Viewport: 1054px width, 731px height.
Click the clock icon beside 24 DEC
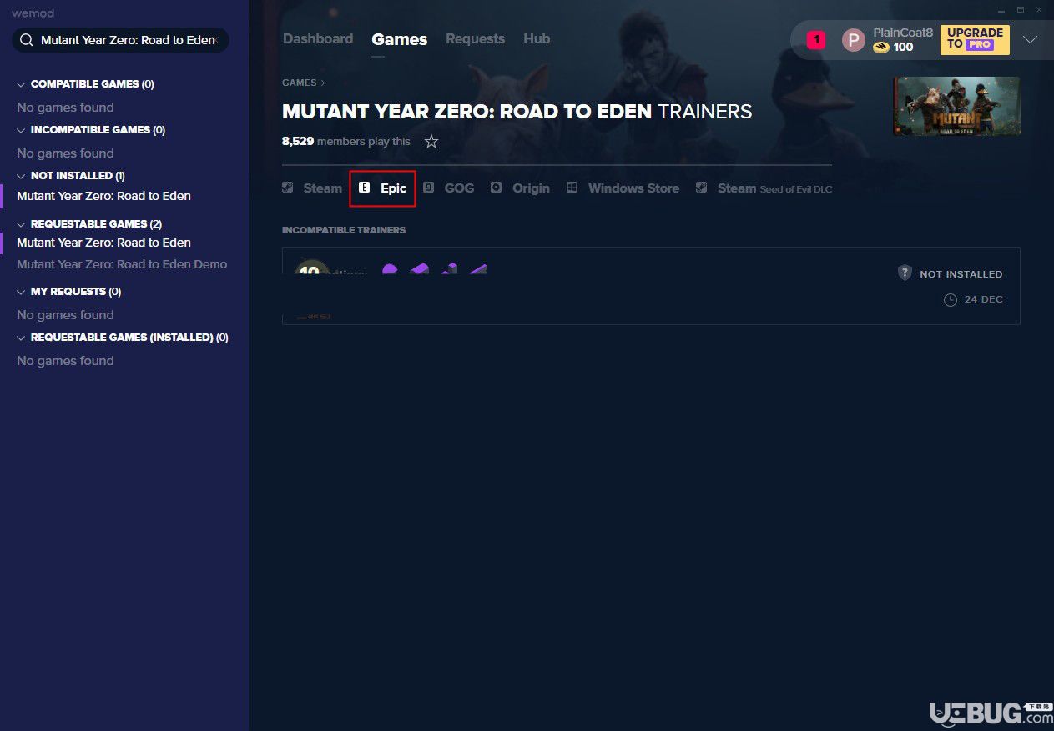point(950,299)
